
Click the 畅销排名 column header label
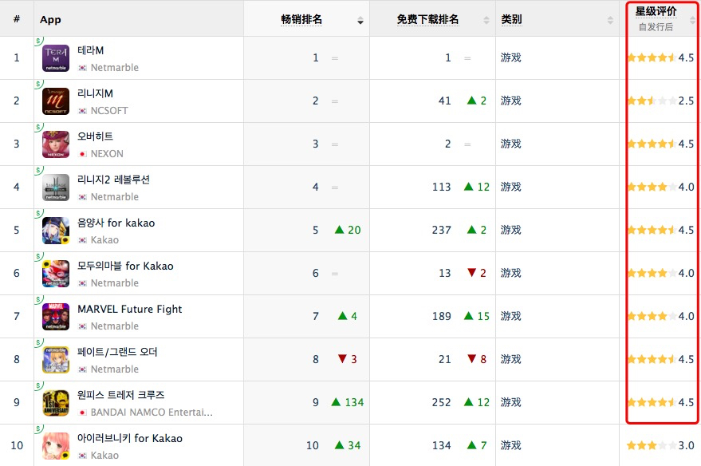pyautogui.click(x=301, y=20)
